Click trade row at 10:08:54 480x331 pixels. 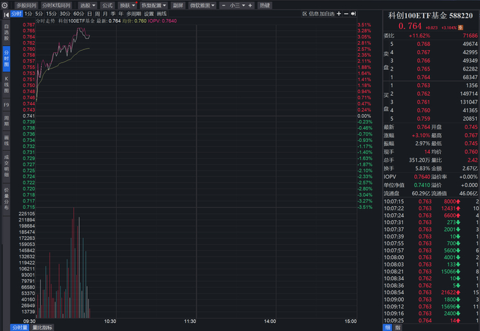(x=431, y=292)
